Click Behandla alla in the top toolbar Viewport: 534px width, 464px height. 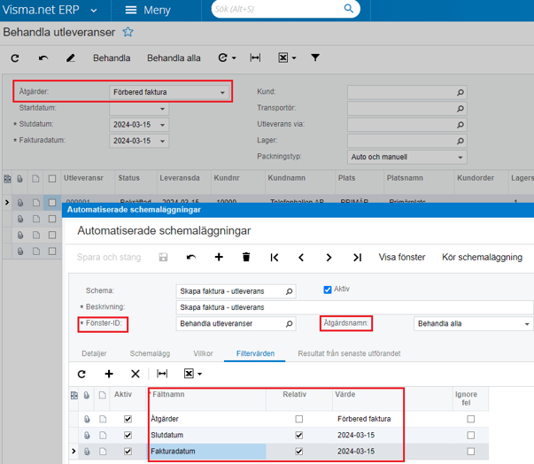[x=174, y=58]
